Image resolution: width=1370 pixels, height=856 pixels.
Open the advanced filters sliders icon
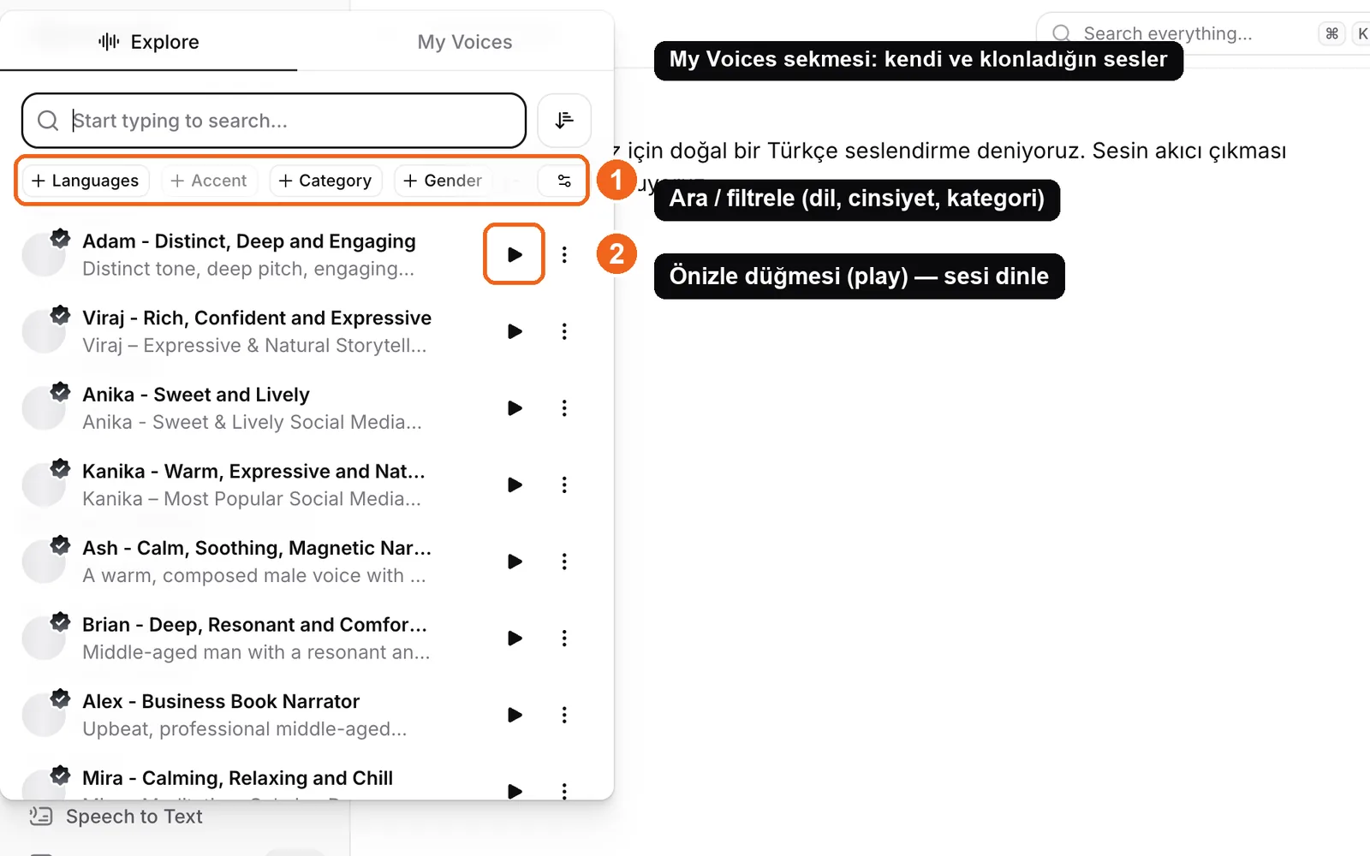point(564,181)
